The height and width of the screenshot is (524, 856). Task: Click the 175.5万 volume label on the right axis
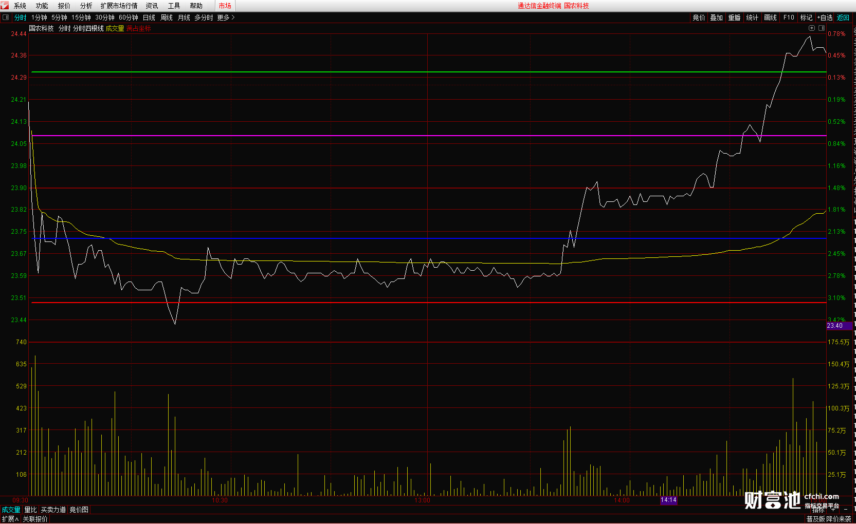tap(839, 342)
